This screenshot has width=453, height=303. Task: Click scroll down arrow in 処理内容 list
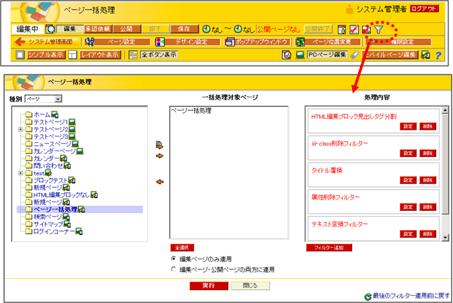coord(445,238)
